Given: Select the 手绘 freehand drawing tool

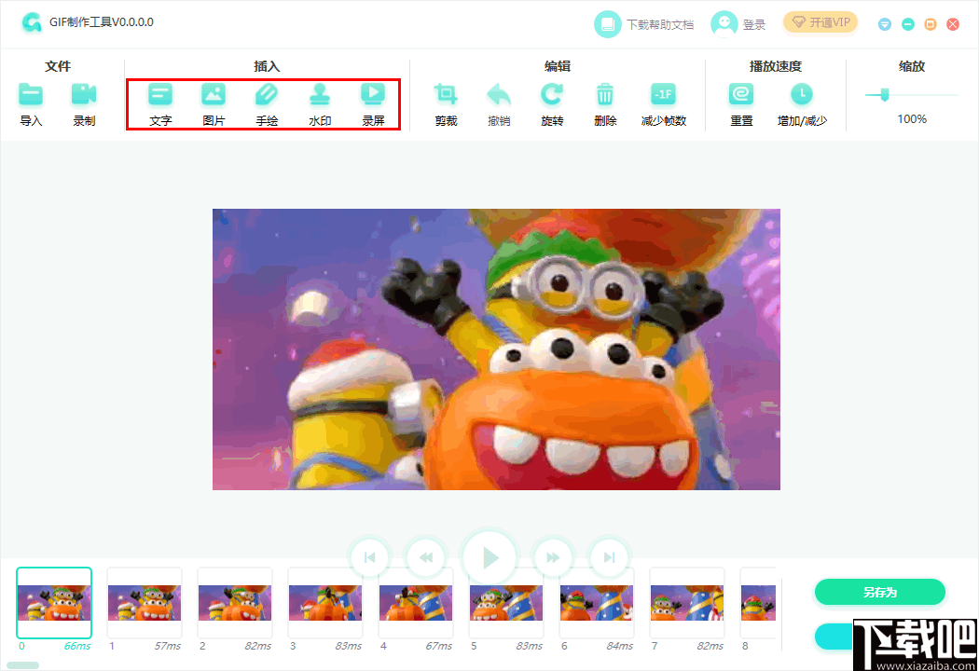Looking at the screenshot, I should pos(267,95).
